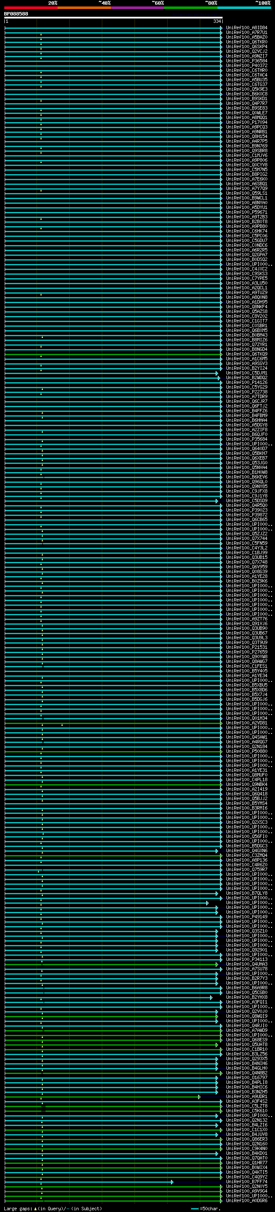This screenshot has width=275, height=1212.
Task: Click green arrowhead of UniRef100_Q4UHA3 bar
Action: [217, 964]
